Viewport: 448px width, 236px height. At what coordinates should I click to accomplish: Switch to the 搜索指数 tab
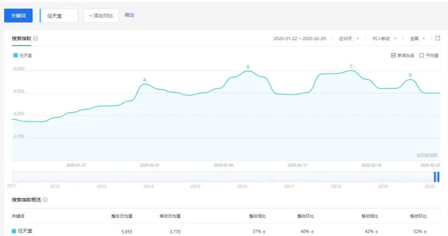point(22,38)
